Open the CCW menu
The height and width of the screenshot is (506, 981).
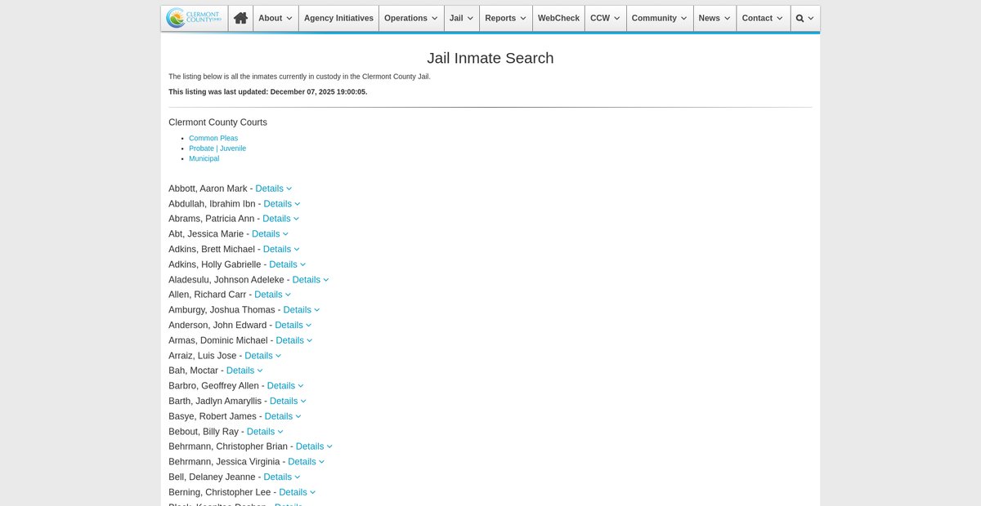click(x=605, y=18)
